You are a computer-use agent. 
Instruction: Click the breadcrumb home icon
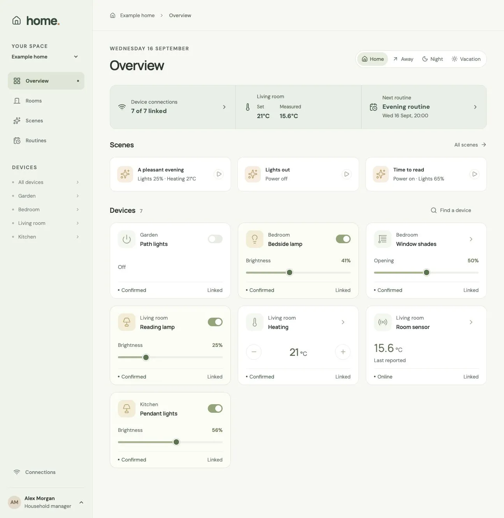pos(112,16)
